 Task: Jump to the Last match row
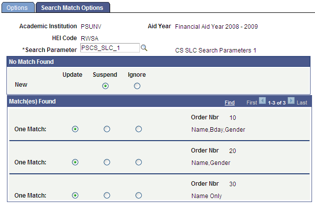coord(302,102)
